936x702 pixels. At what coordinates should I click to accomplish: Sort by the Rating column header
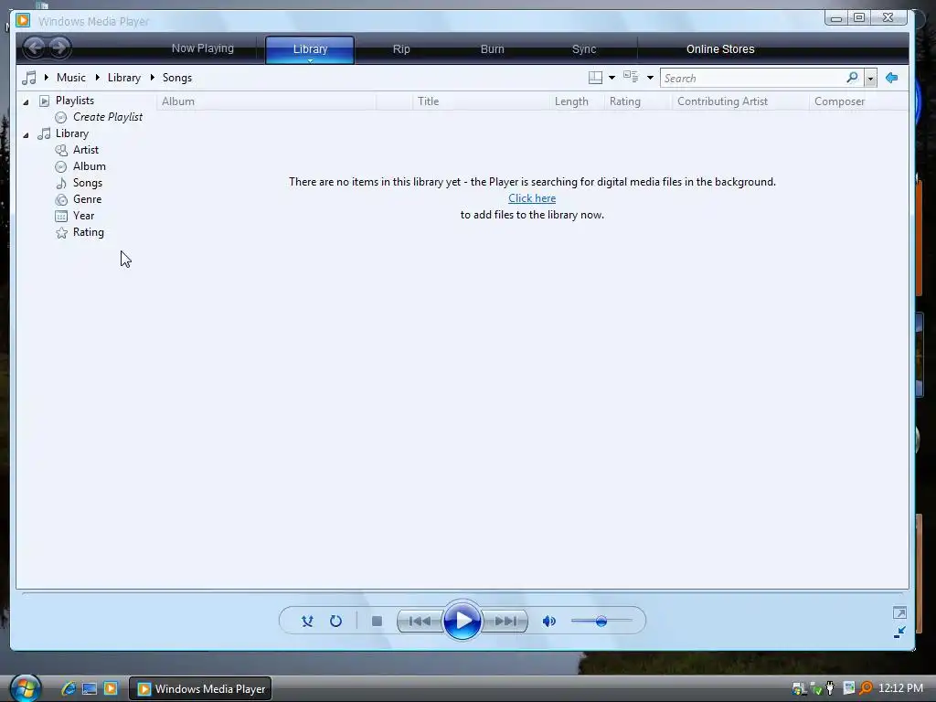638,101
